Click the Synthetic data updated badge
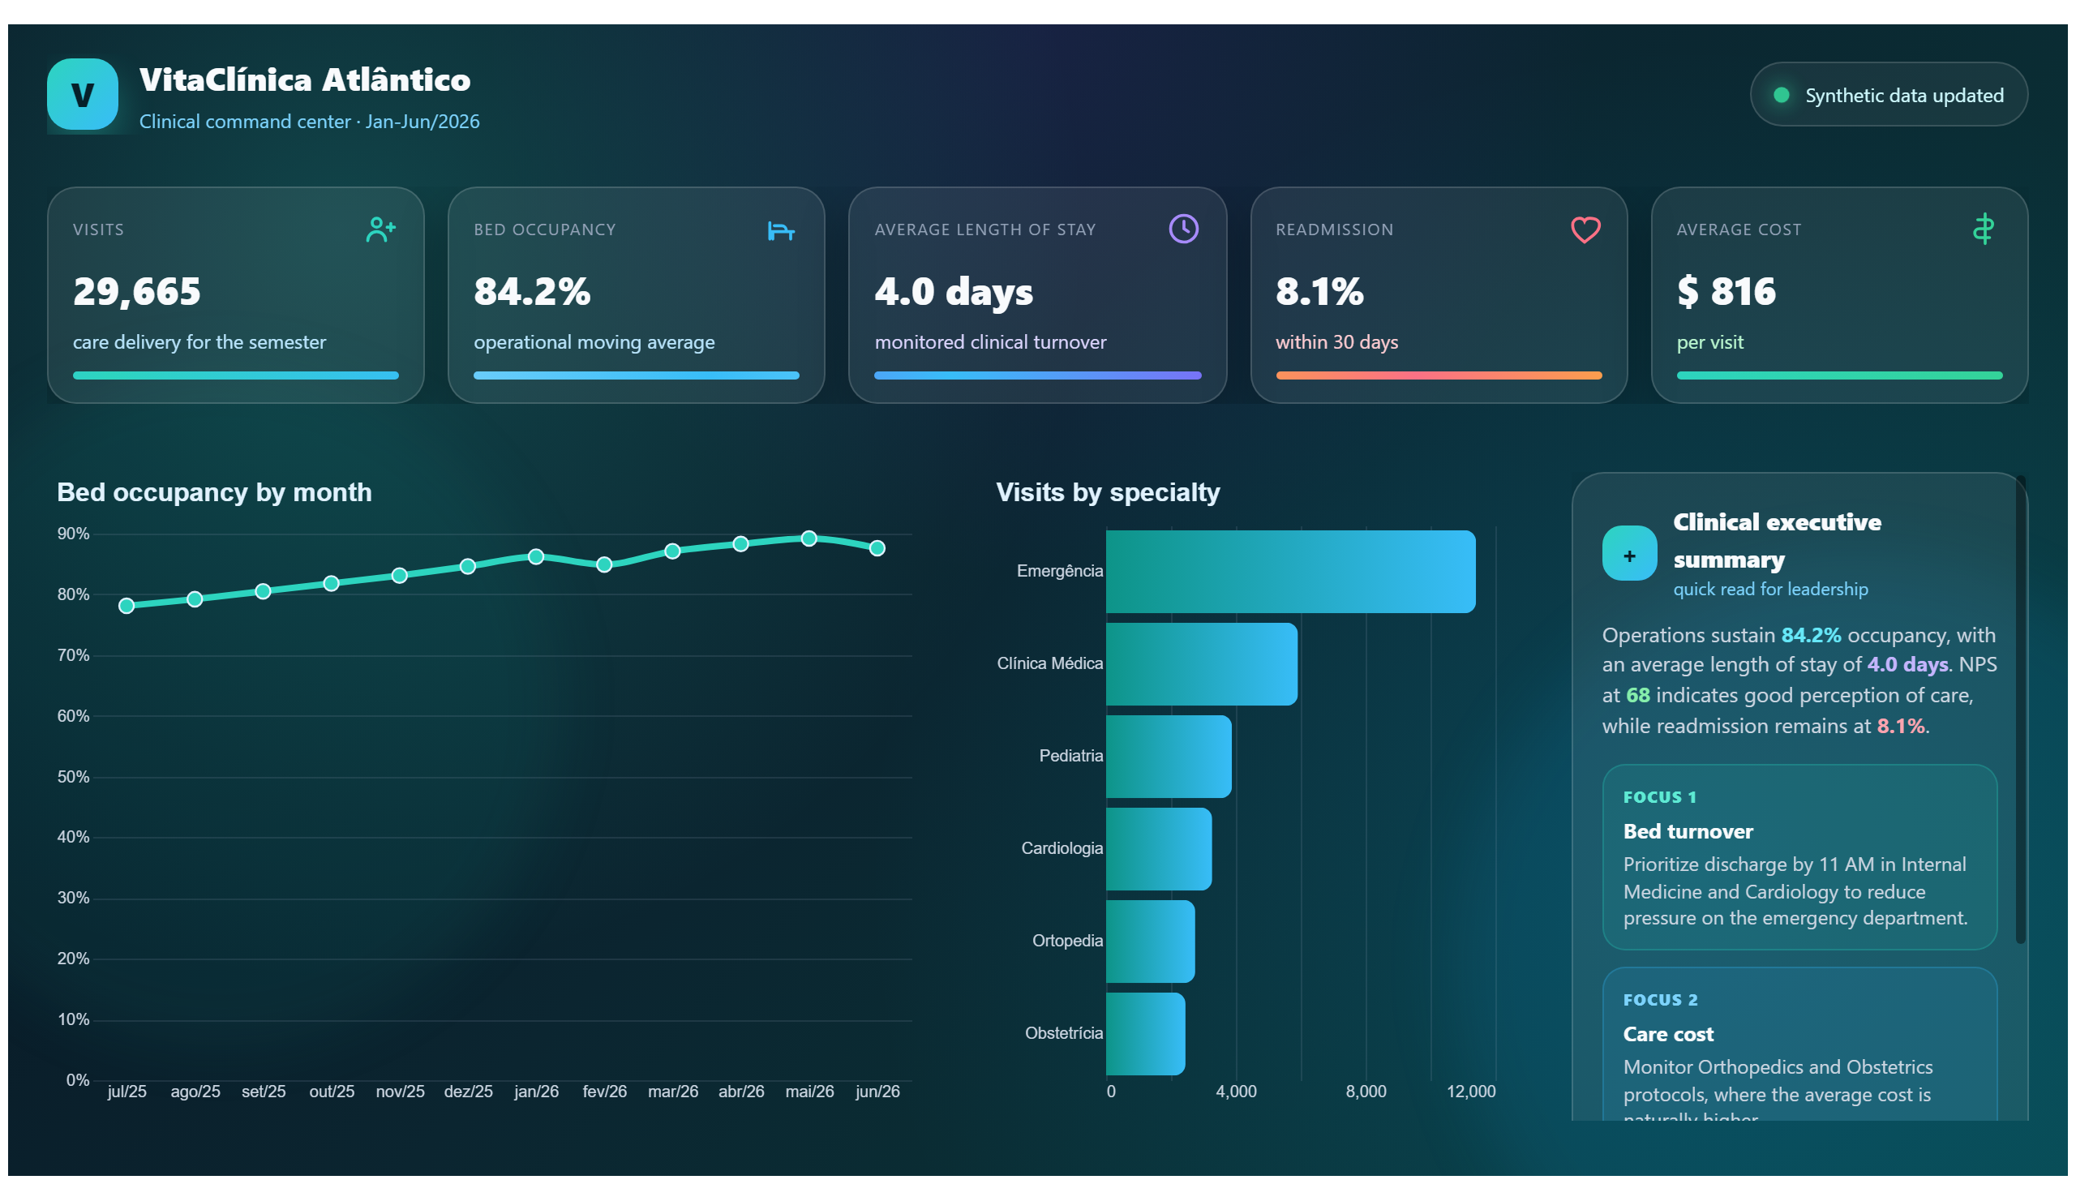 [x=1888, y=94]
